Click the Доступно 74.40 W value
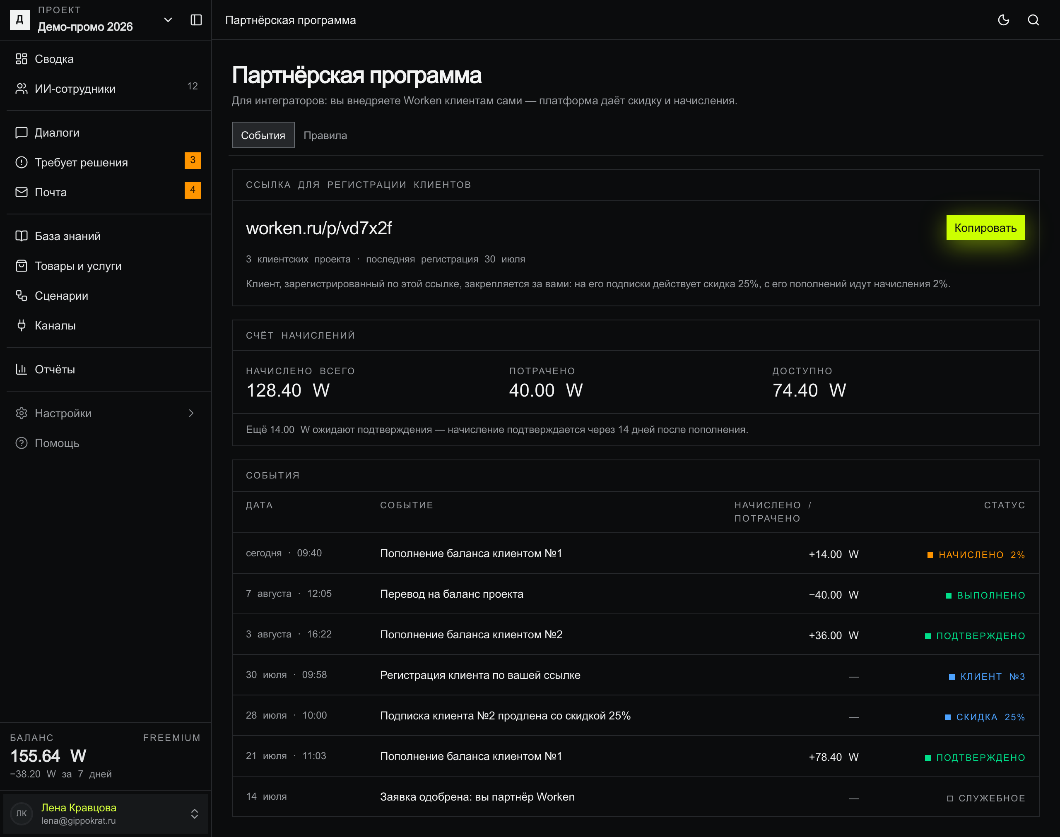 (x=809, y=391)
